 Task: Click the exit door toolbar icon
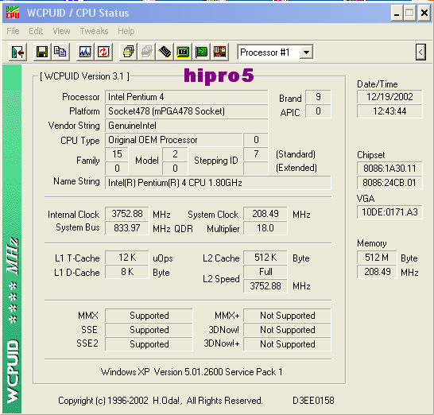tap(18, 52)
